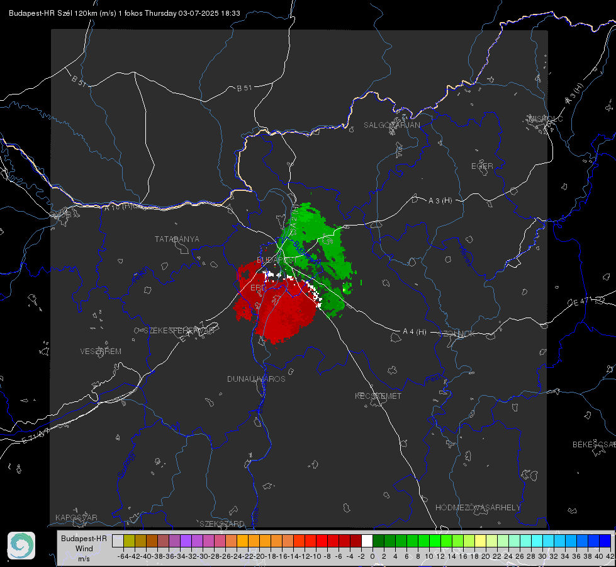The height and width of the screenshot is (567, 616).
Task: Click the HÓDMEZŐVÁSÁRHELY city label
Action: pyautogui.click(x=478, y=508)
